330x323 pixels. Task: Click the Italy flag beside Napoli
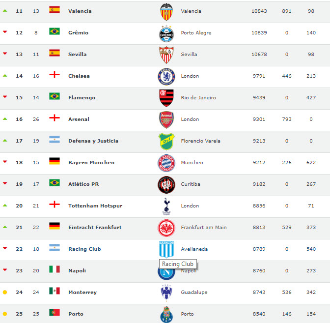coord(55,269)
